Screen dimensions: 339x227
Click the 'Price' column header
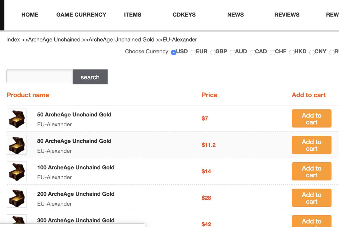[x=210, y=95]
